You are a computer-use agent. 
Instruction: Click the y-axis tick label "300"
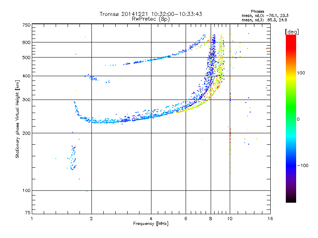(x=26, y=100)
